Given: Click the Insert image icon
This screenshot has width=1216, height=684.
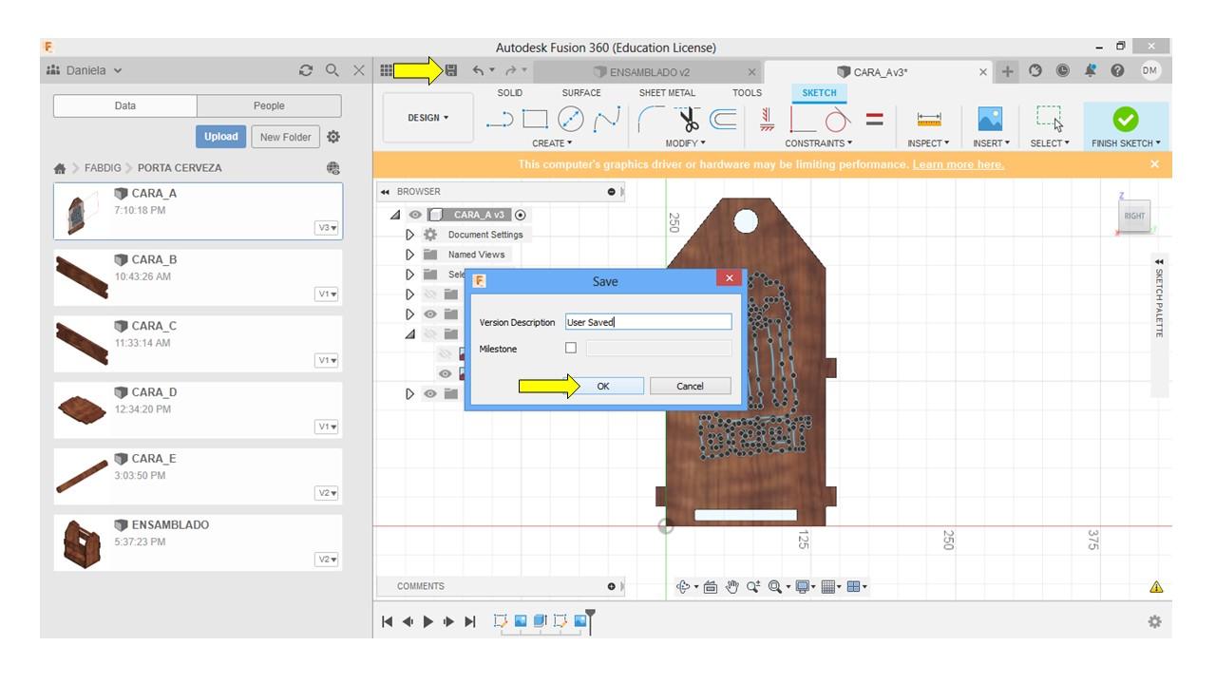Looking at the screenshot, I should point(990,119).
